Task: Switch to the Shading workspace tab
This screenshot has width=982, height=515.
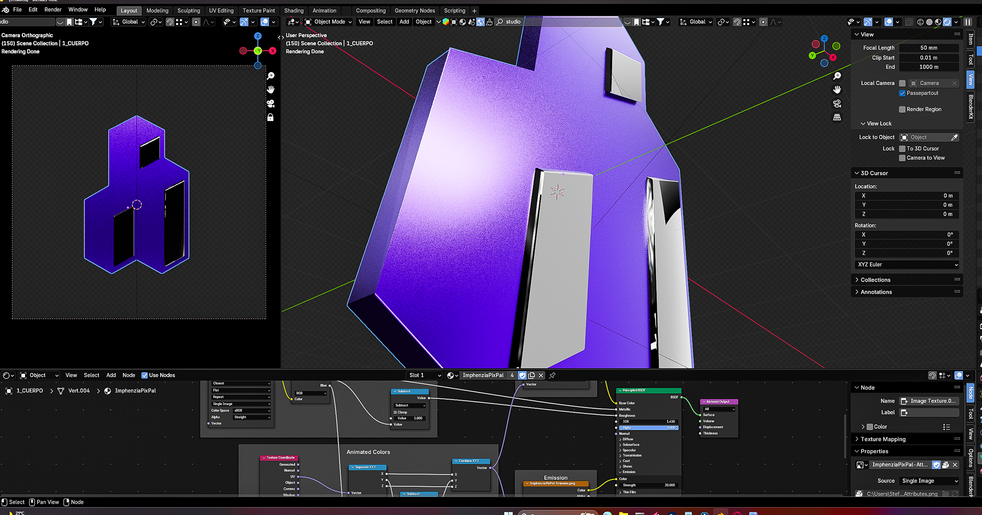Action: (294, 11)
